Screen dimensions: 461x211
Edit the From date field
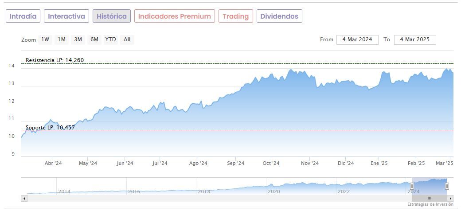[357, 39]
